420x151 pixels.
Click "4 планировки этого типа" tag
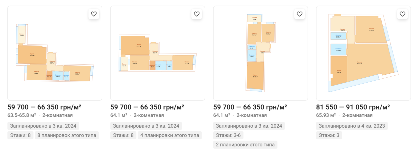coord(169,135)
